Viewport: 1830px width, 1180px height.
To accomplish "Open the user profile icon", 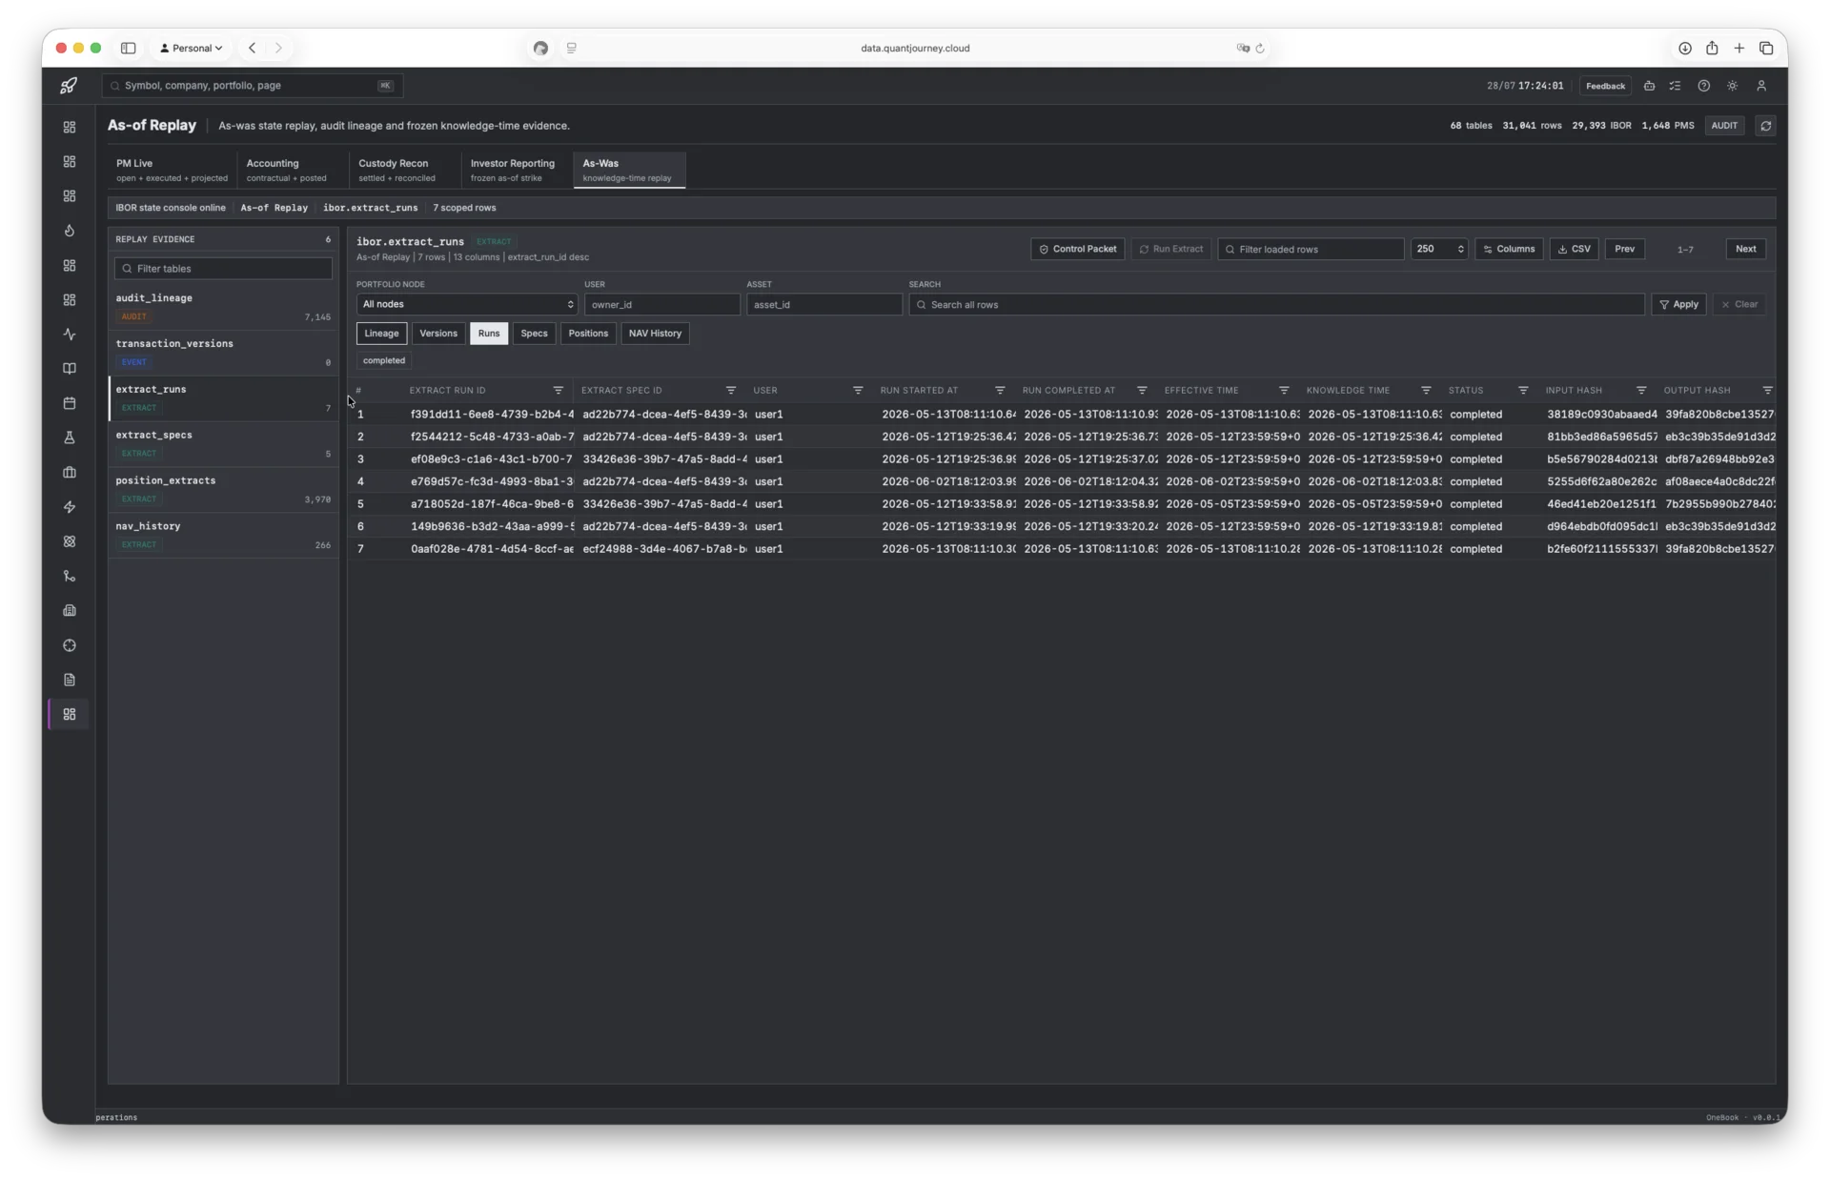I will click(1761, 86).
